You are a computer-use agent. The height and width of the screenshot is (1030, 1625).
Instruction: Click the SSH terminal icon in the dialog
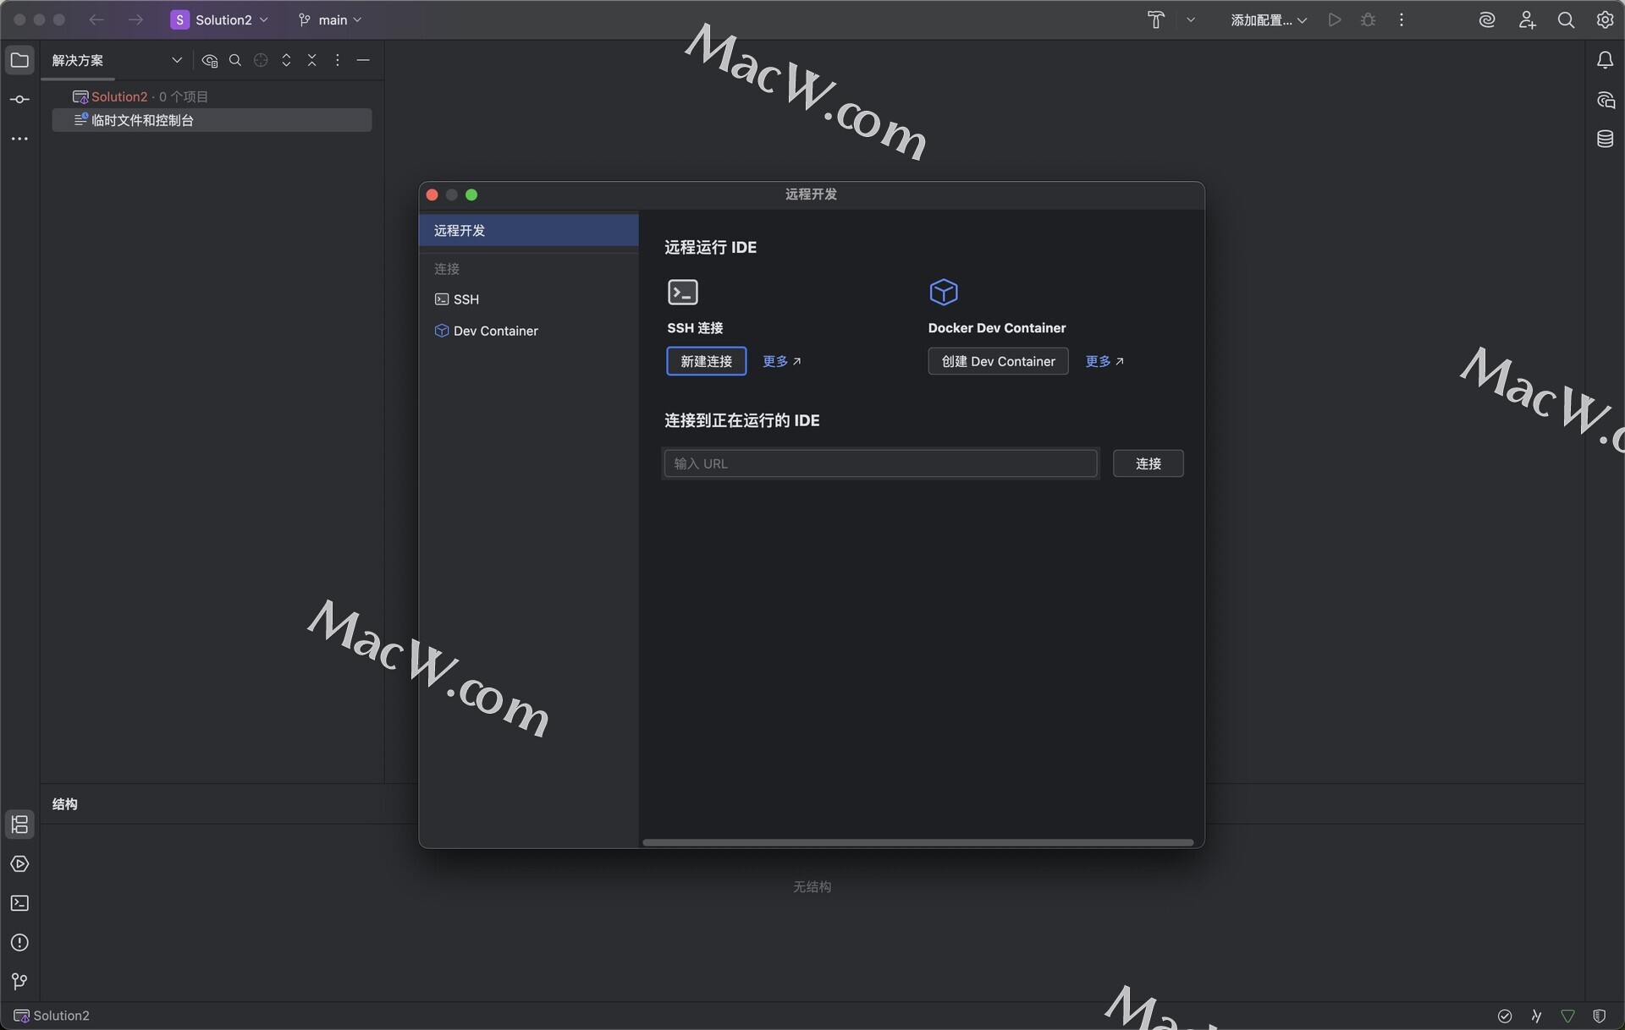click(683, 293)
